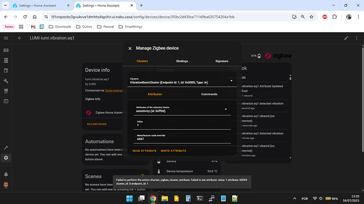Click the RECONFIGURE button in Device info

pos(97,124)
